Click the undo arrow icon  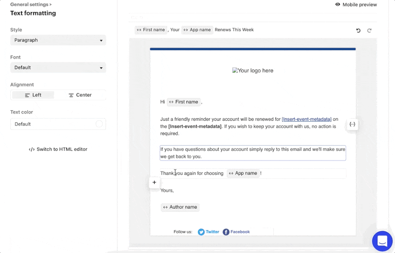tap(358, 30)
